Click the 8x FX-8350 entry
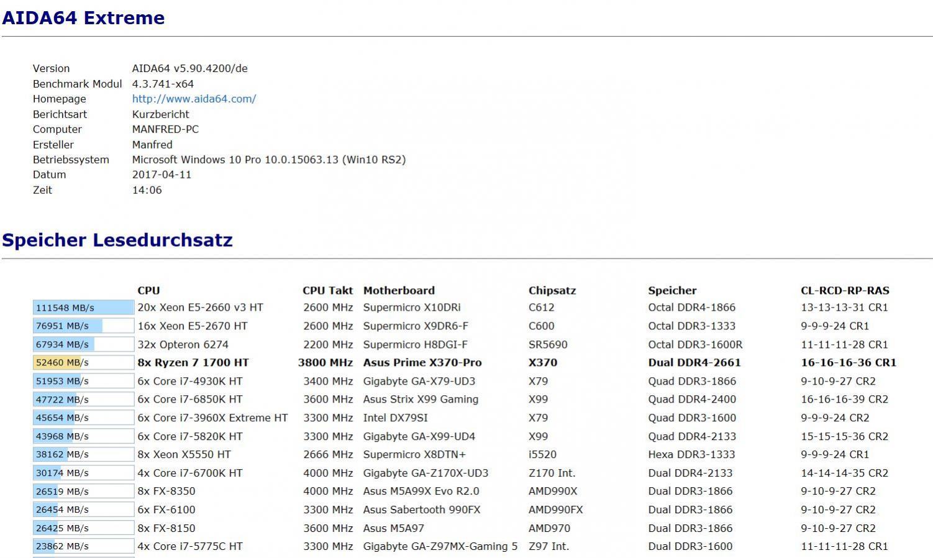The height and width of the screenshot is (558, 933). tap(166, 491)
